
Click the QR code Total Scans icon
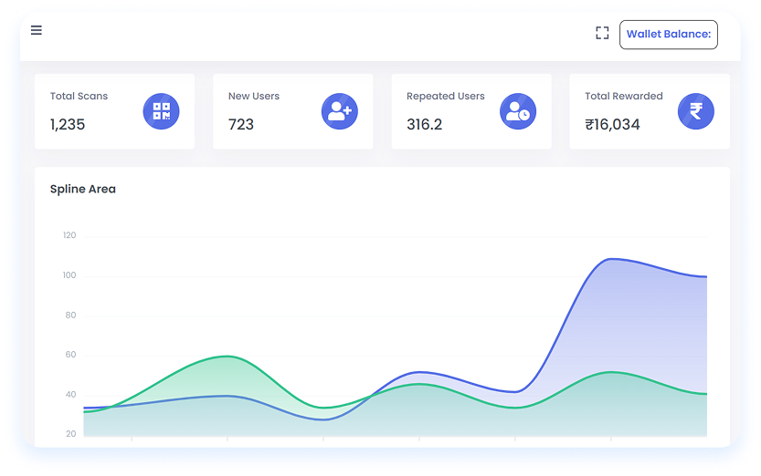(x=161, y=111)
